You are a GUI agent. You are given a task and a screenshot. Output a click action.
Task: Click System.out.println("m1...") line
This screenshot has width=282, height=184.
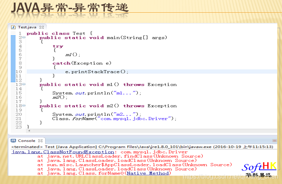(97, 93)
